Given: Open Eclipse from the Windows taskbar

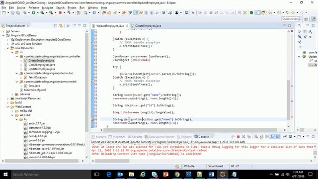Looking at the screenshot, I should click(223, 175).
